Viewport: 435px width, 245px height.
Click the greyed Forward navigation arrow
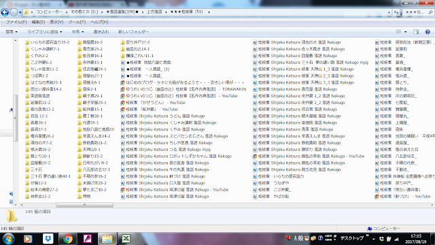coord(14,12)
